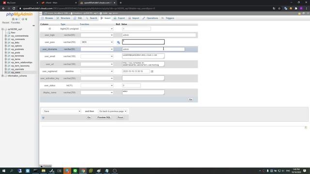Open browser extensions puzzle icon
This screenshot has width=310, height=174.
pos(296,9)
